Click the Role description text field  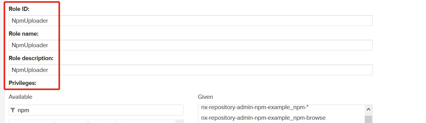190,70
